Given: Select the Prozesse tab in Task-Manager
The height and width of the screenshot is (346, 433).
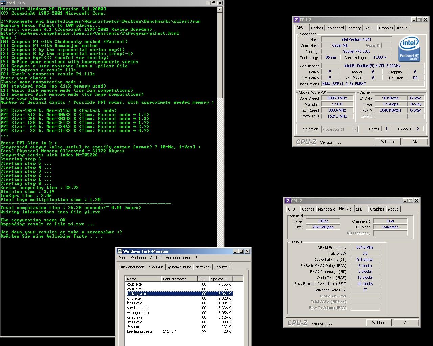Looking at the screenshot, I should point(156,266).
